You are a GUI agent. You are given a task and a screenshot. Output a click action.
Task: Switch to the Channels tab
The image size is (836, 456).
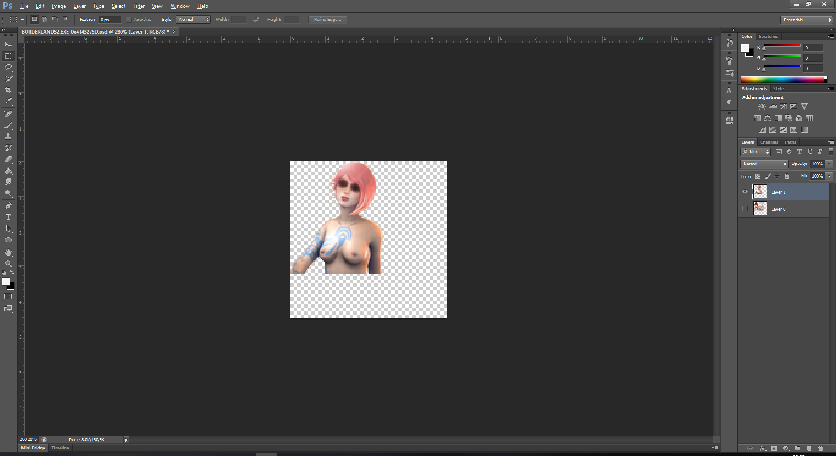click(769, 142)
